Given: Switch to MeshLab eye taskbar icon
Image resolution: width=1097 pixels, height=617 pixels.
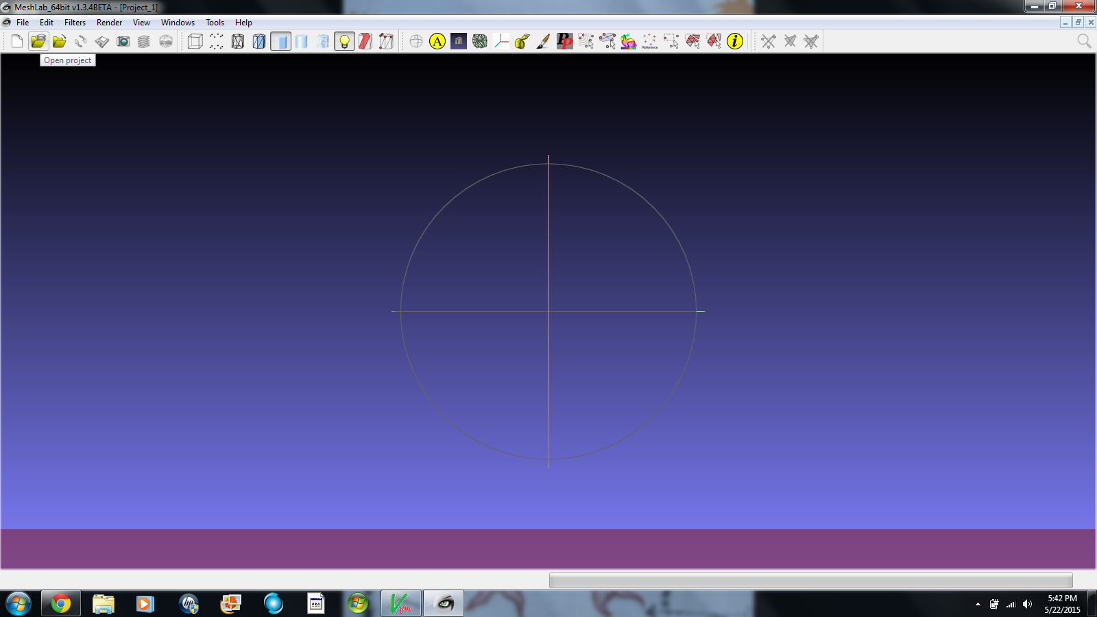Looking at the screenshot, I should (444, 604).
